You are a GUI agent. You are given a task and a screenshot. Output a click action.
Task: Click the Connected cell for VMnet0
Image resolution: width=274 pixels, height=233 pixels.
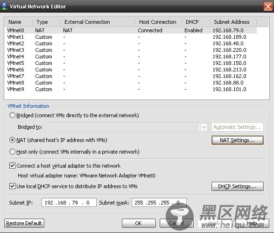[x=150, y=30]
